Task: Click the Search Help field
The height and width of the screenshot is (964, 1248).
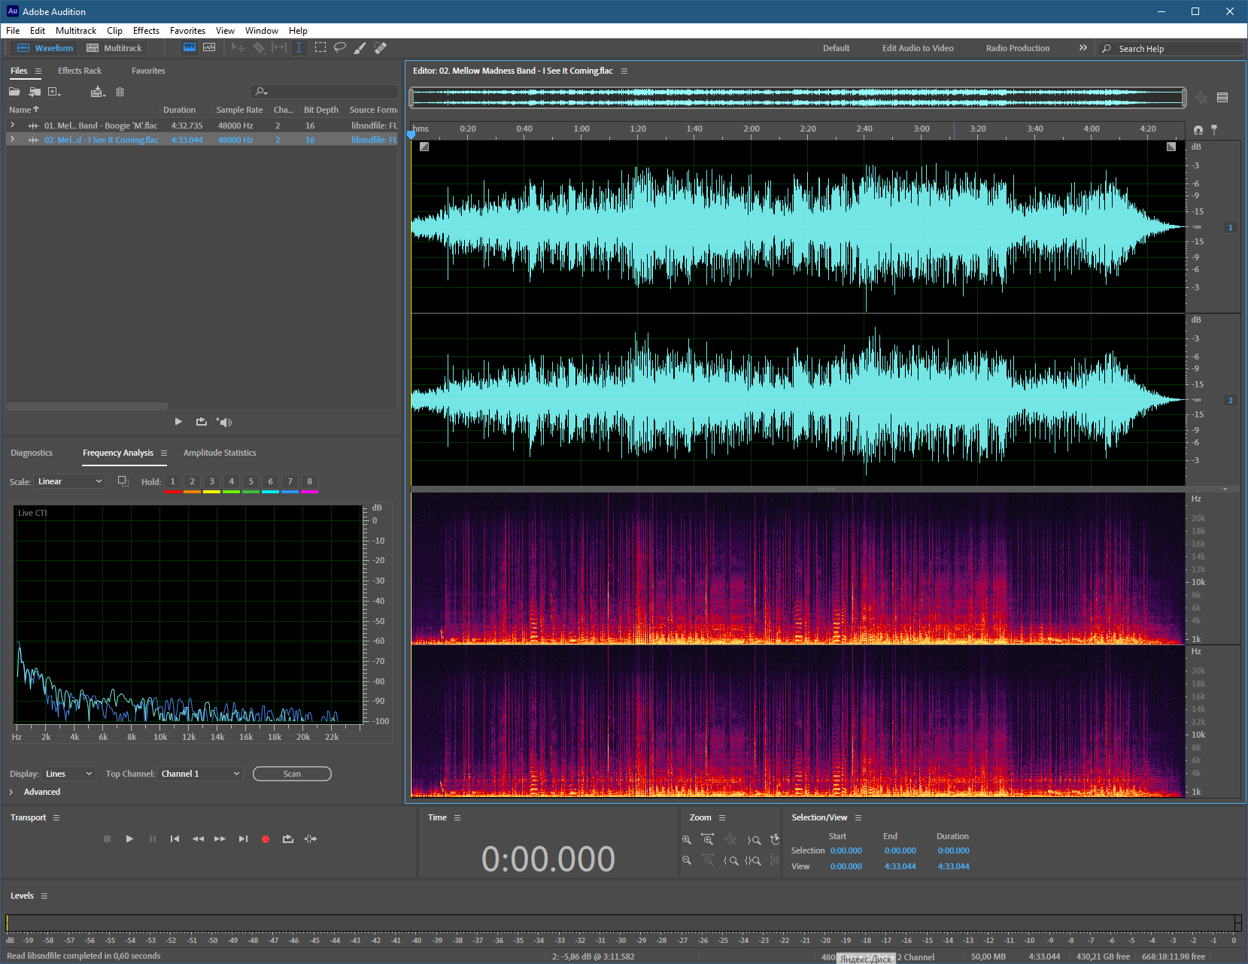Action: coord(1170,48)
